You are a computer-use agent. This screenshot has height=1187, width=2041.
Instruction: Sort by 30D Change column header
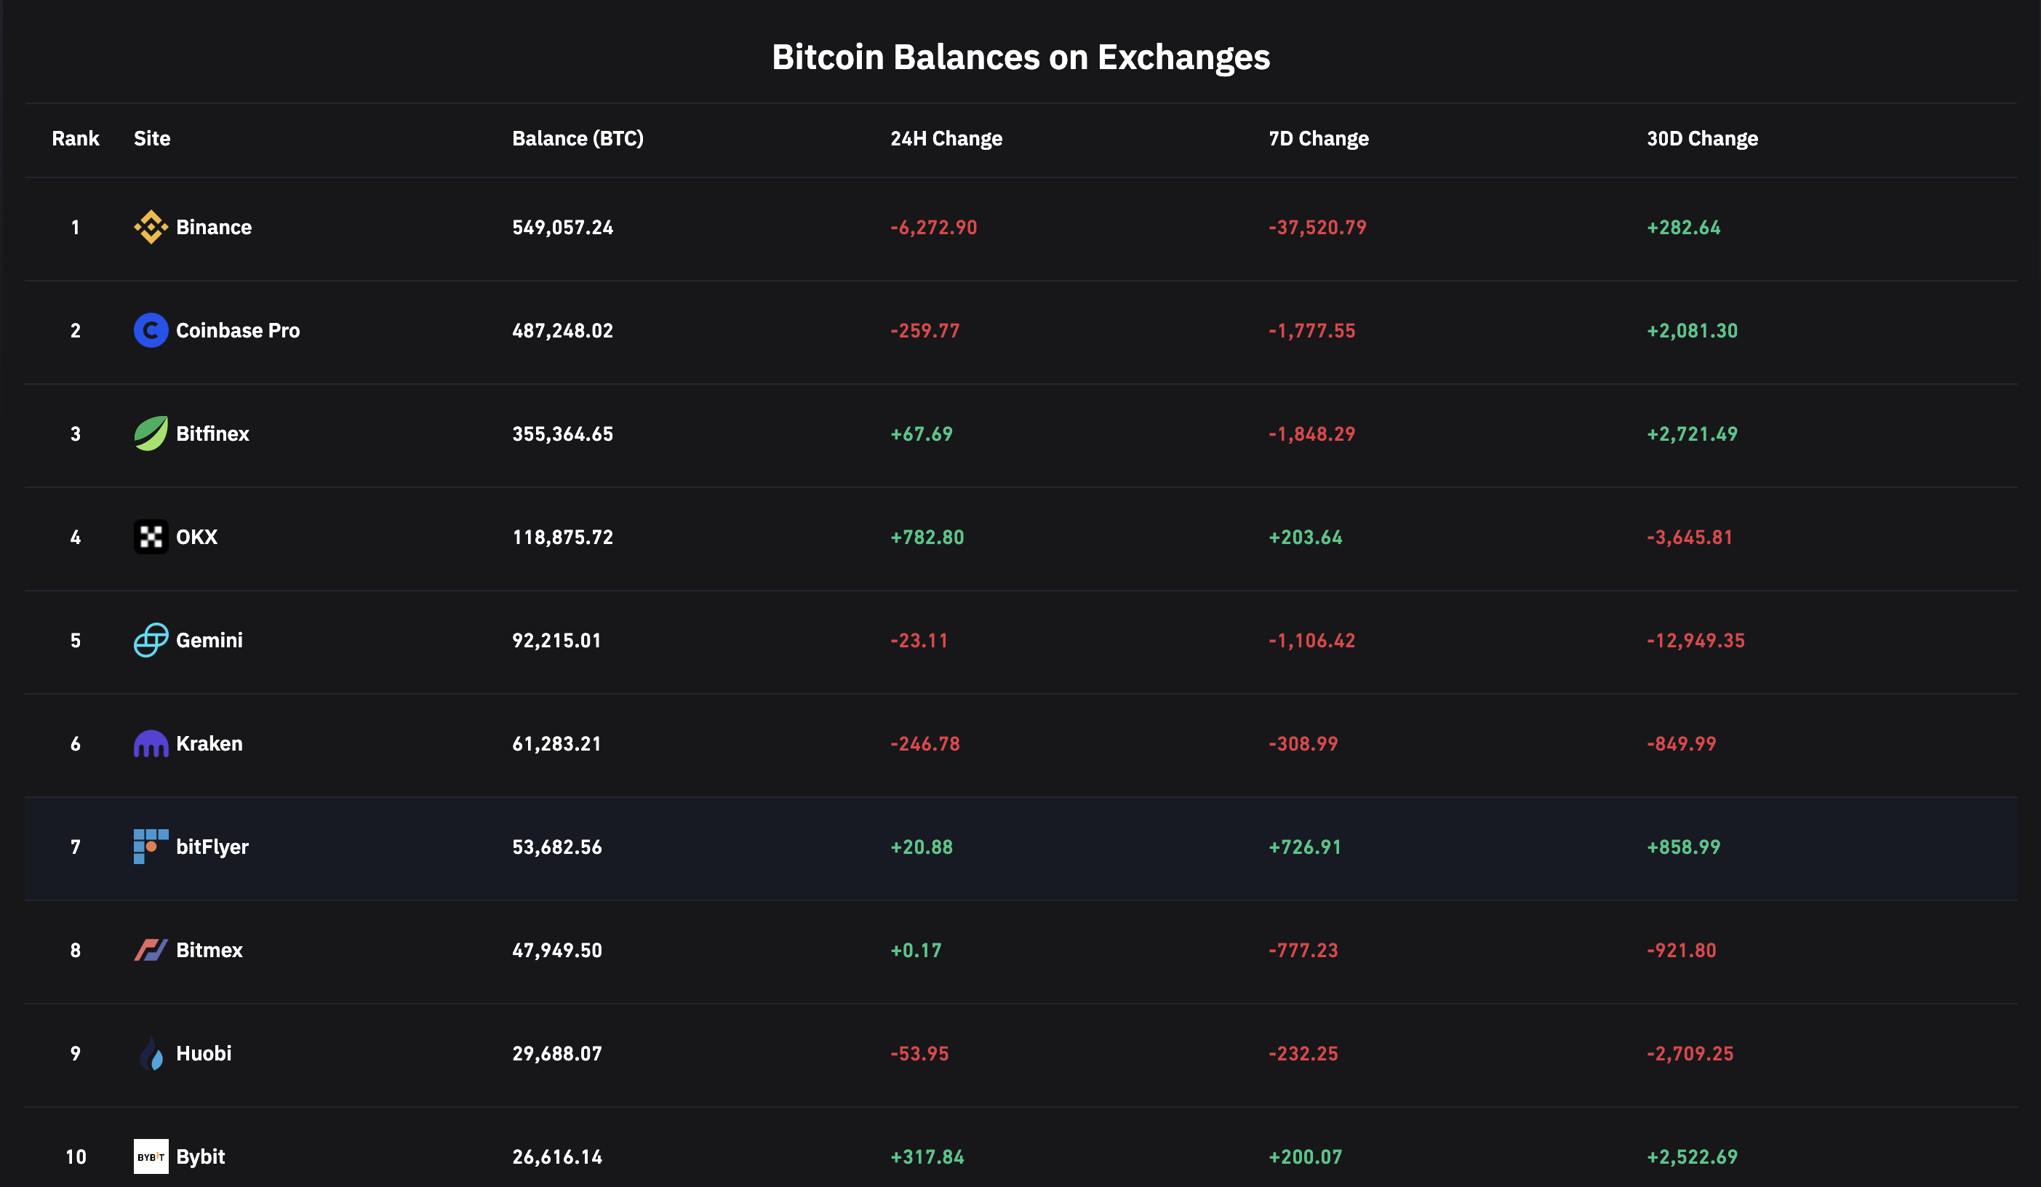click(1701, 138)
